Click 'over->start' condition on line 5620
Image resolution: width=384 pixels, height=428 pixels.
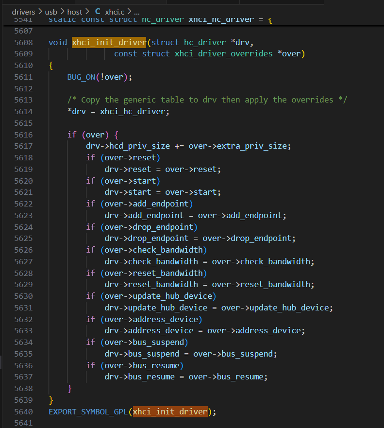coord(130,181)
